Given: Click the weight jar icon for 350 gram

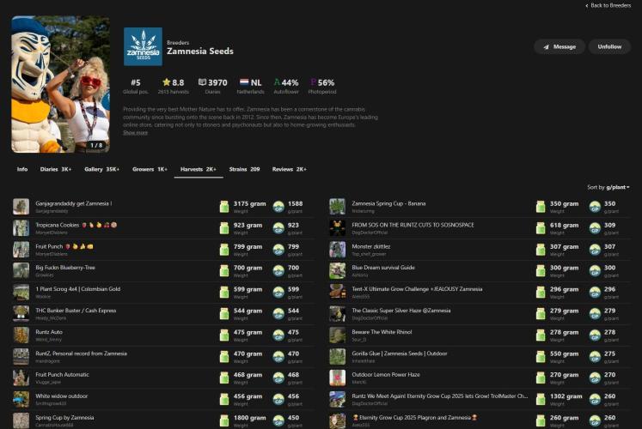Looking at the screenshot, I should (x=541, y=206).
